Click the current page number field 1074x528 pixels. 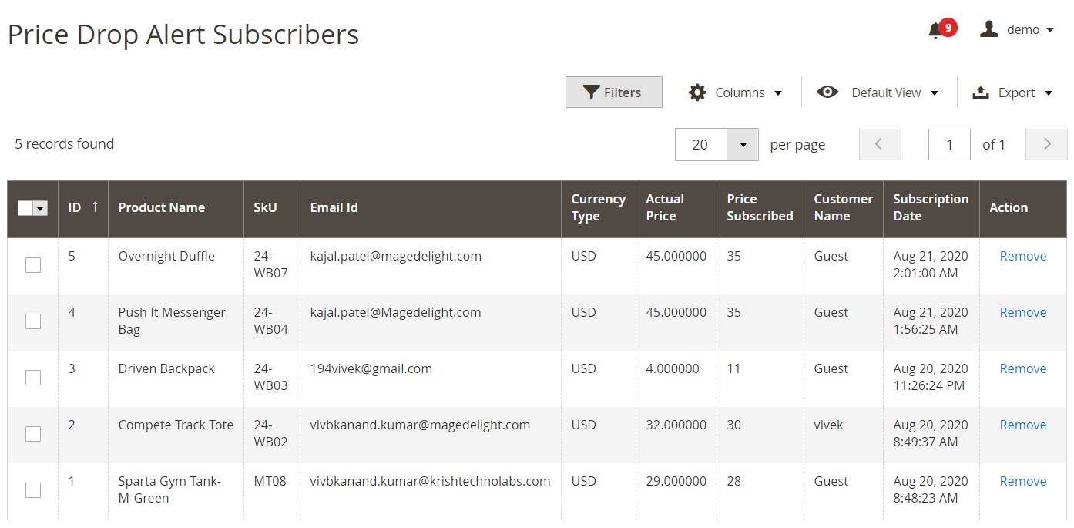tap(949, 144)
